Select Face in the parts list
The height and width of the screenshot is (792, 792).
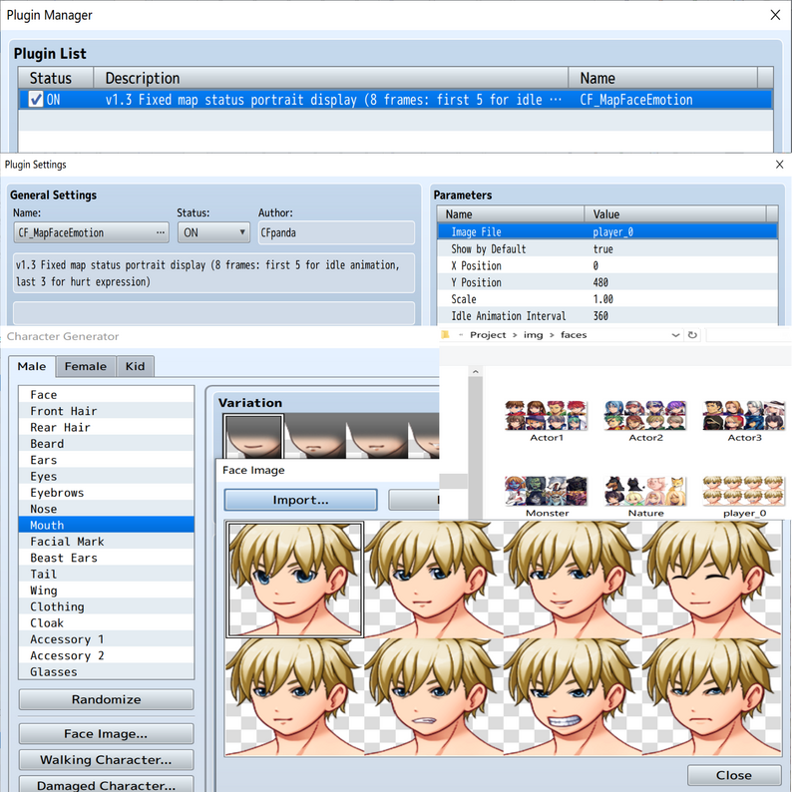tap(106, 394)
